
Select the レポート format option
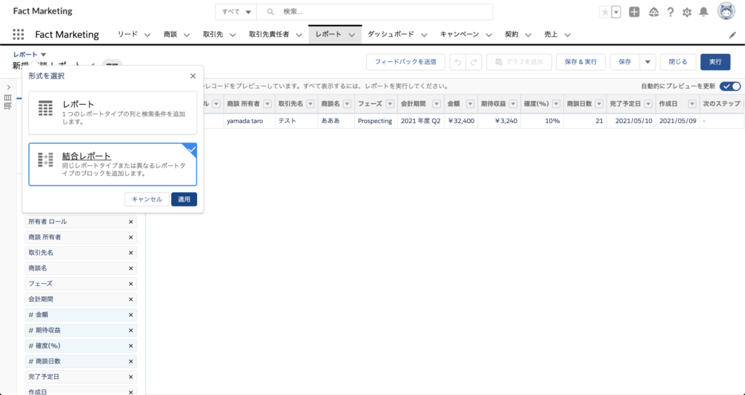(113, 112)
